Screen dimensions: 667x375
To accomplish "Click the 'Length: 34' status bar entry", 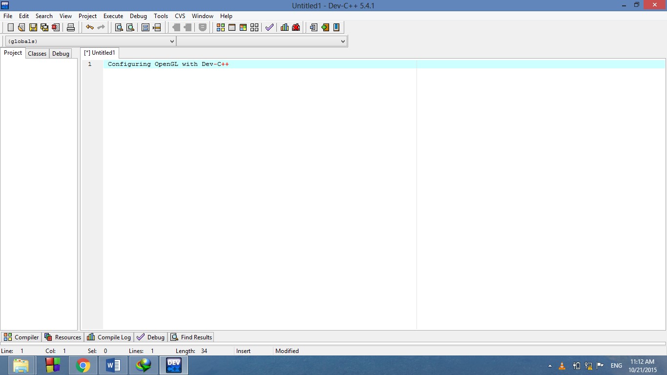I will 191,351.
